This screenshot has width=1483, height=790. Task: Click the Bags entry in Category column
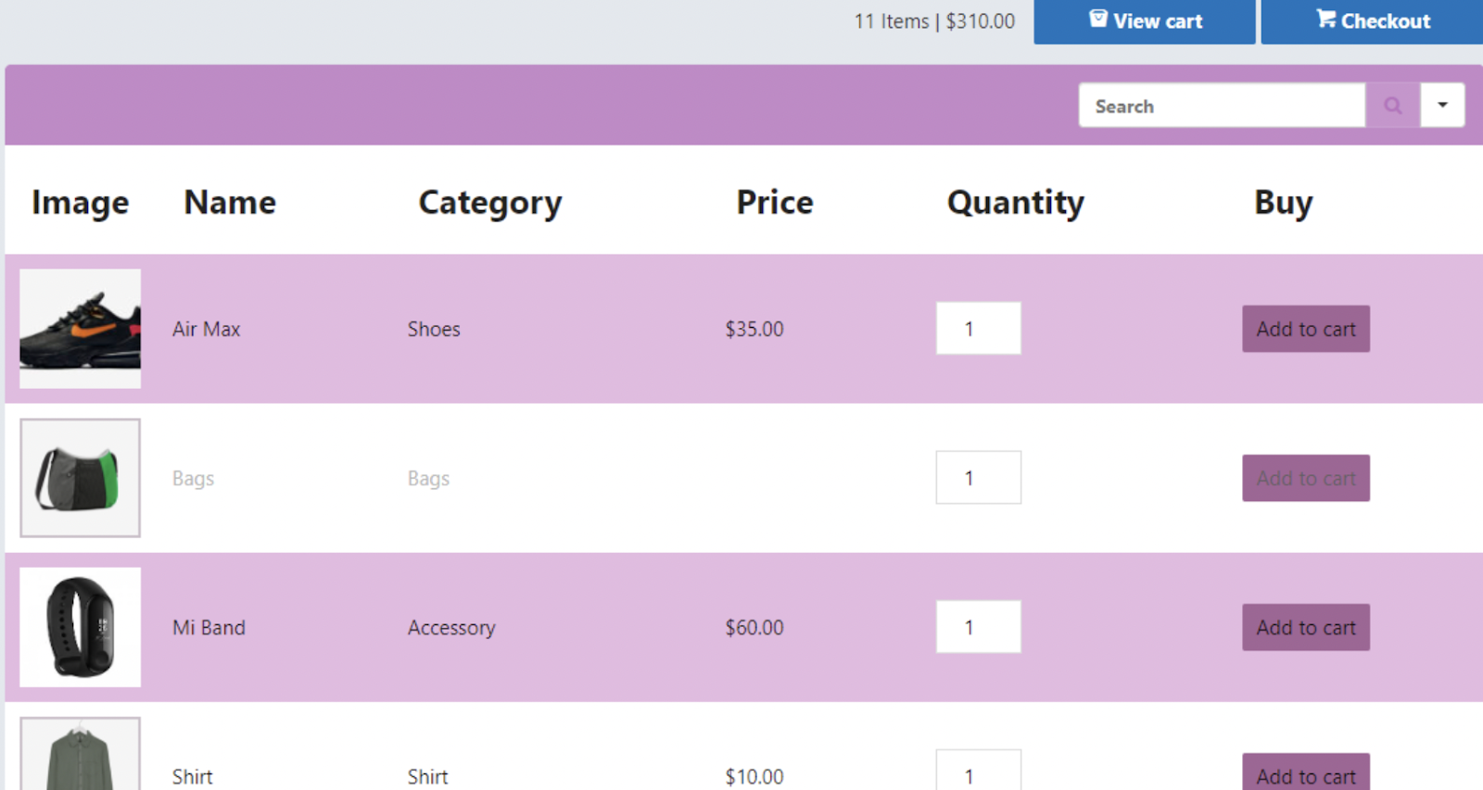pos(428,479)
